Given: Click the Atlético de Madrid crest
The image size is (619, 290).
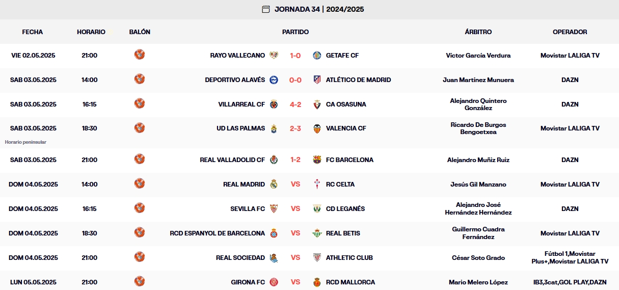Looking at the screenshot, I should (317, 80).
